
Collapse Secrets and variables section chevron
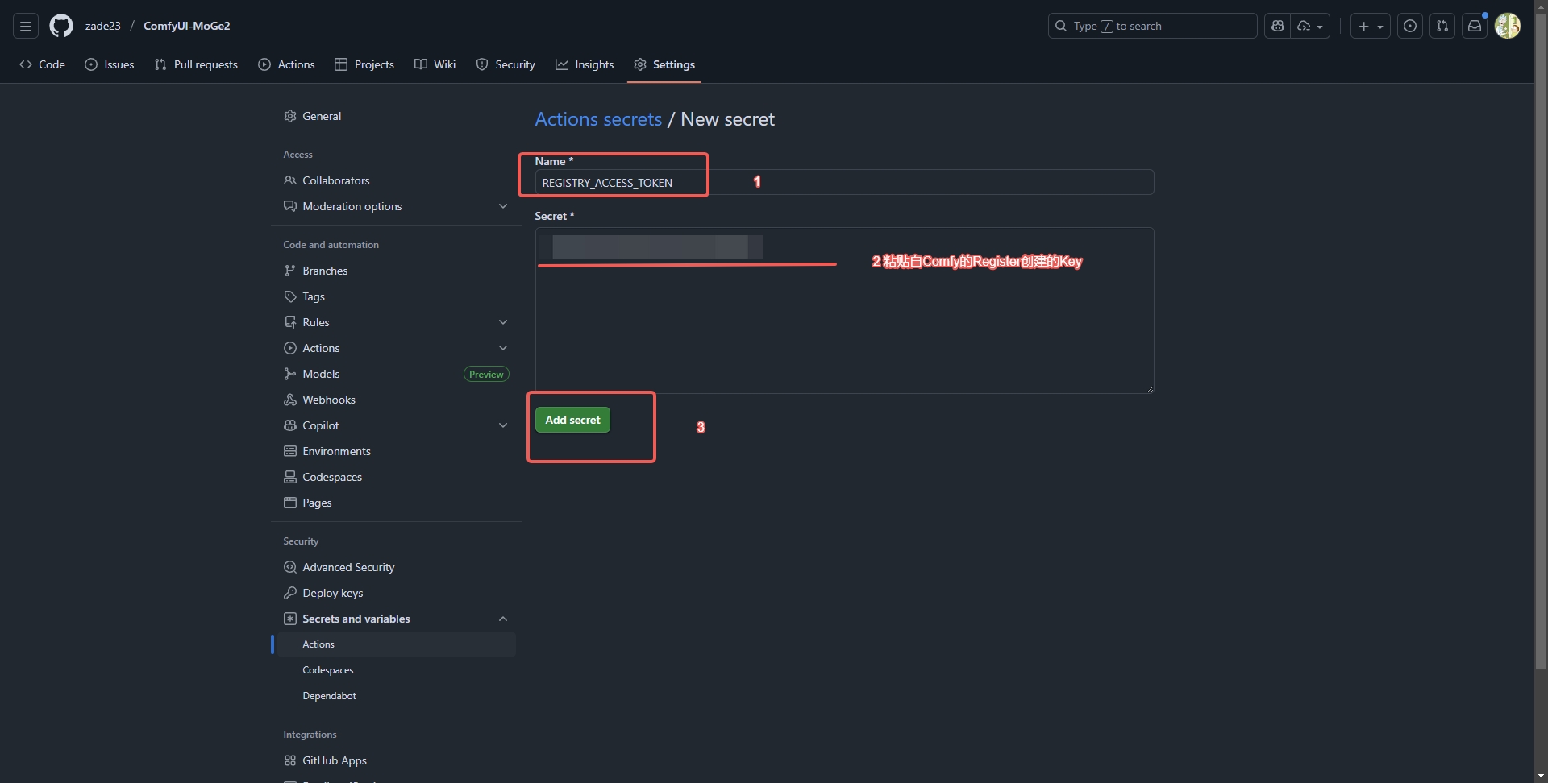point(503,619)
